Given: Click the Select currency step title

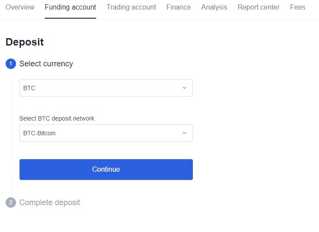Looking at the screenshot, I should tap(46, 64).
